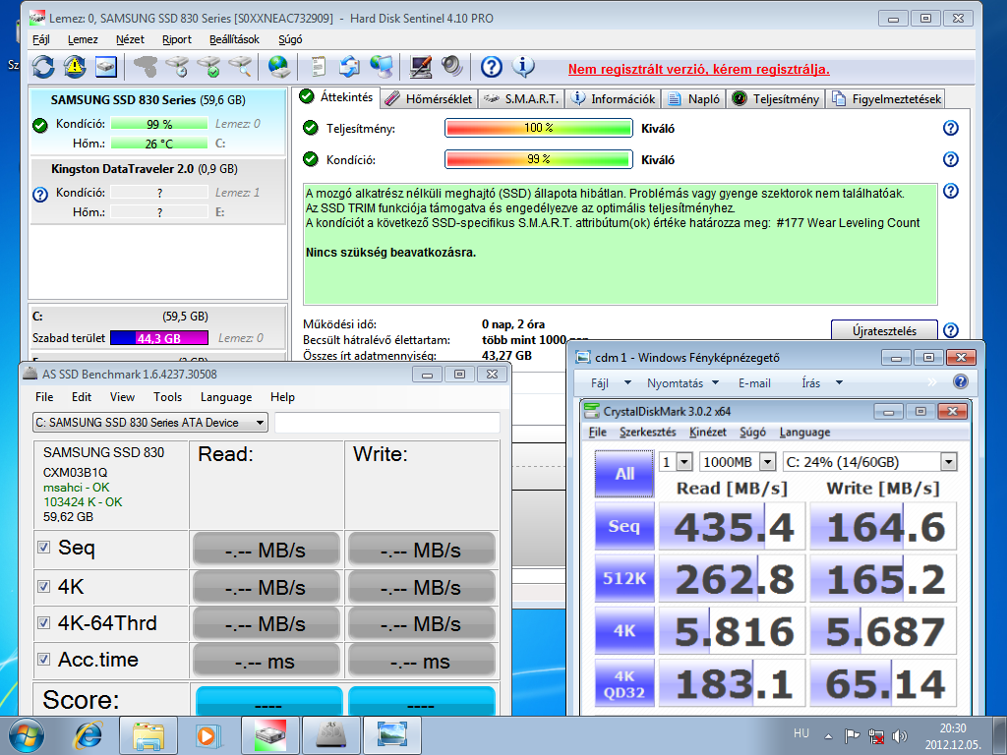Select SAMSUNG SSD 830 Series disk entry
The height and width of the screenshot is (755, 1007).
tap(157, 122)
